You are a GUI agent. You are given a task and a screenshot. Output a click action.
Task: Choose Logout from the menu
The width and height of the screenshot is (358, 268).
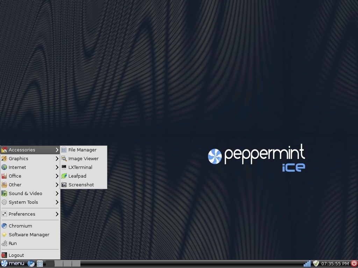click(x=30, y=255)
